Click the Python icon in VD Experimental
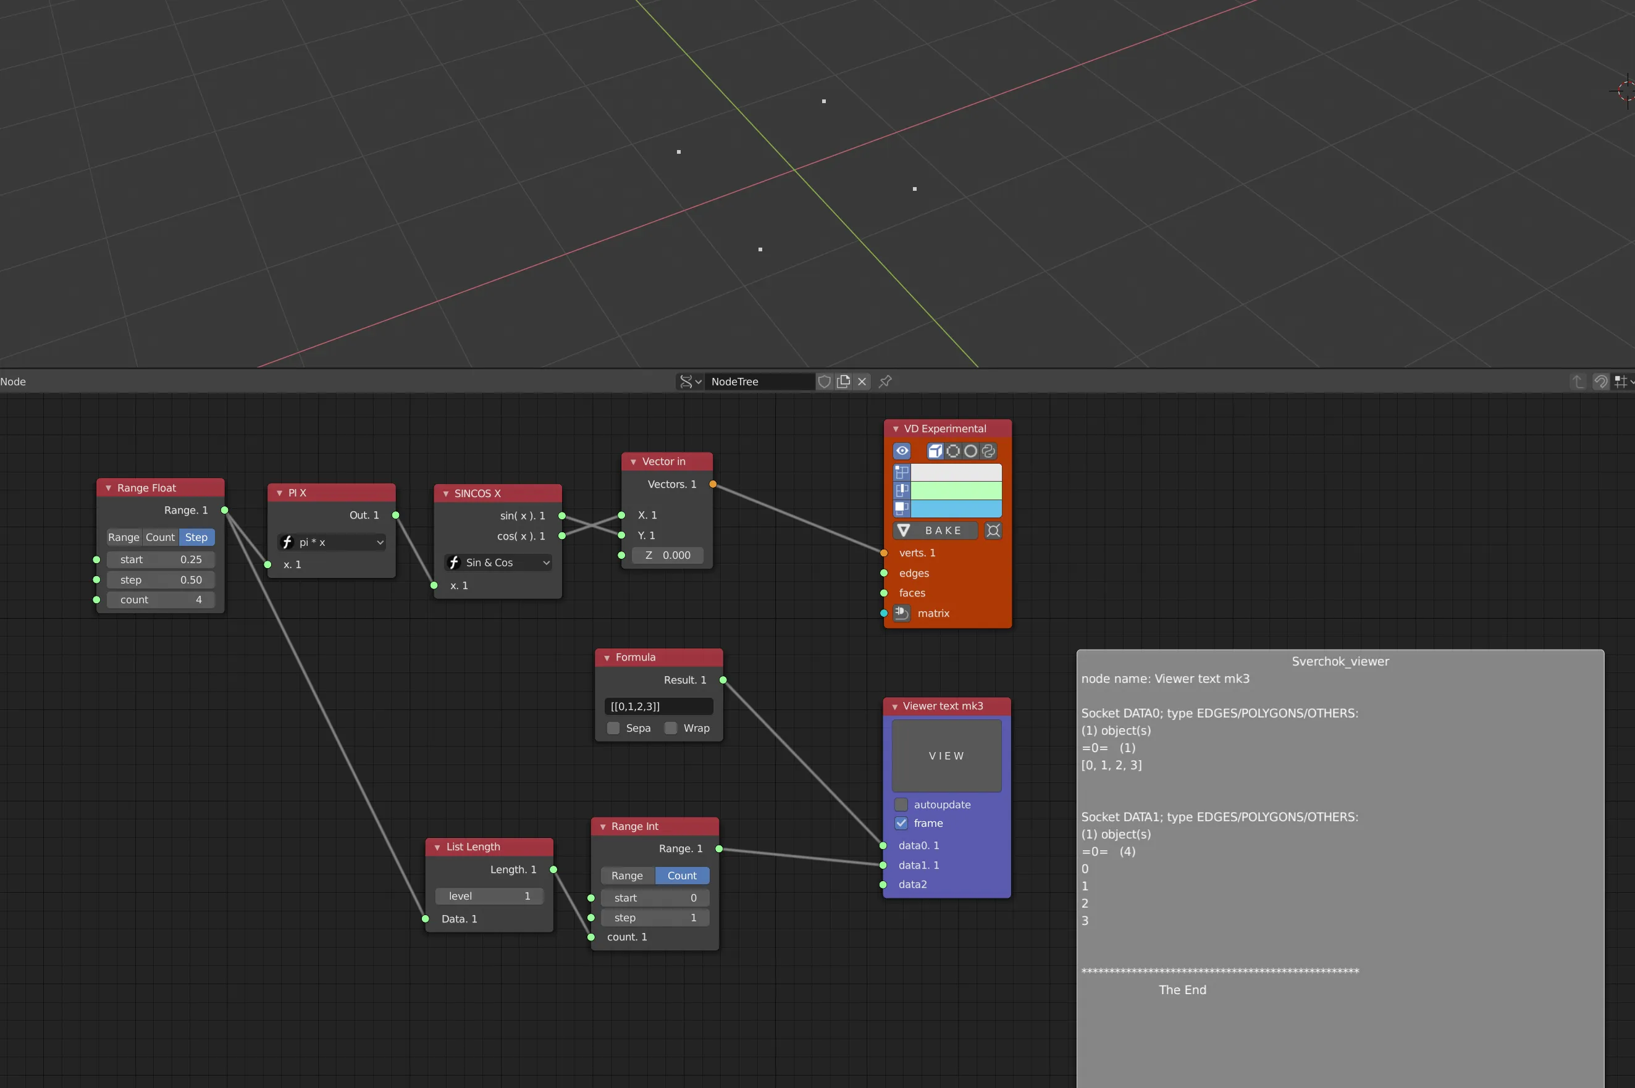The image size is (1635, 1088). pyautogui.click(x=988, y=451)
